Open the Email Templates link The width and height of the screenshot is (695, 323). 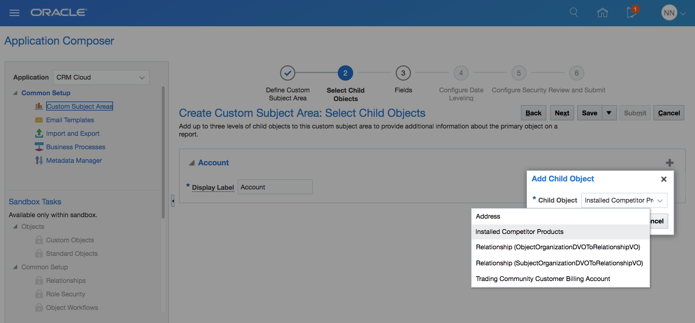(70, 120)
